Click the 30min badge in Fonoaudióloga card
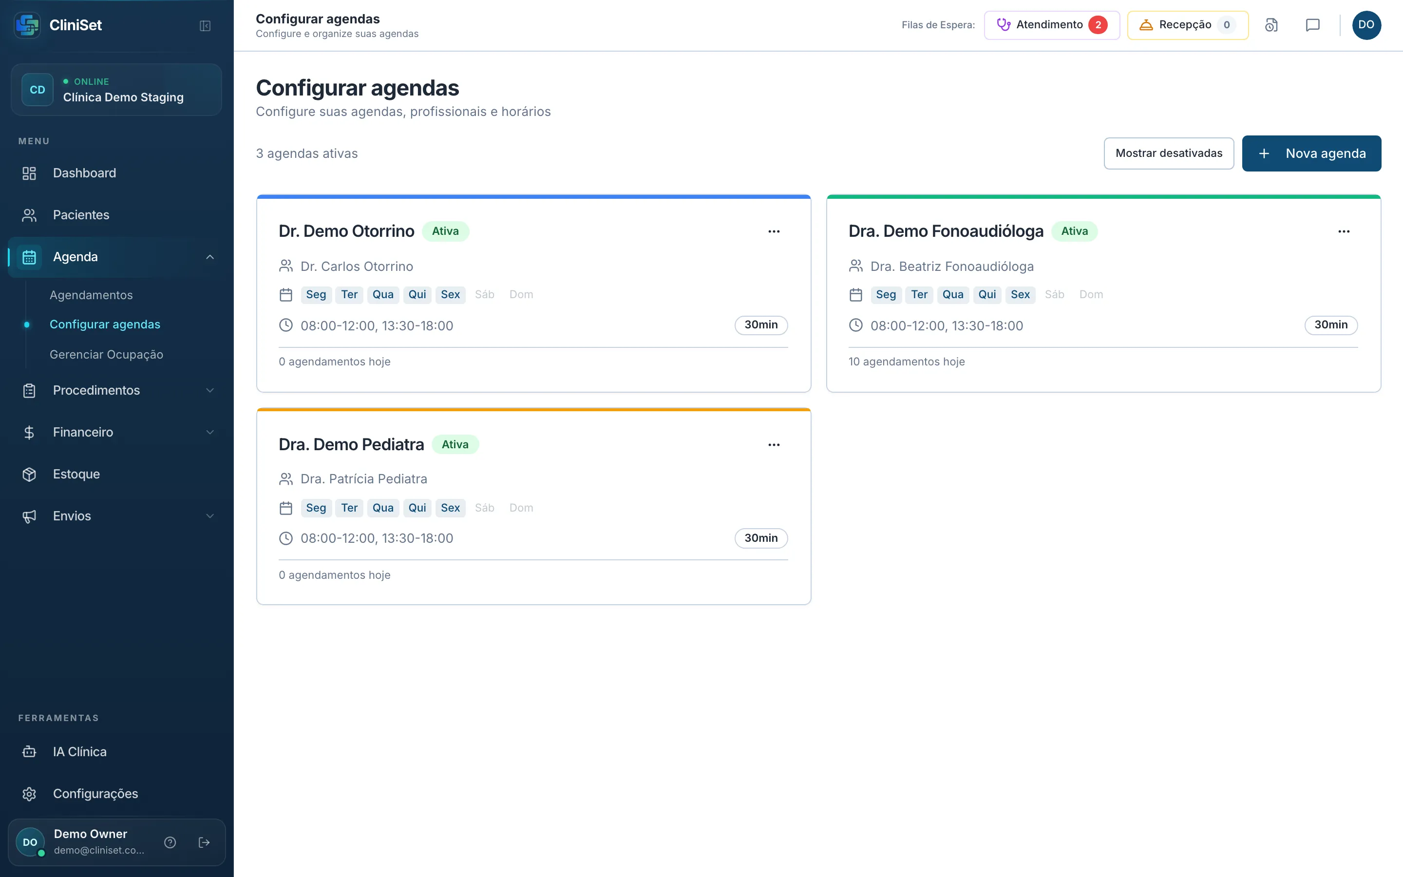This screenshot has height=877, width=1403. [x=1330, y=325]
